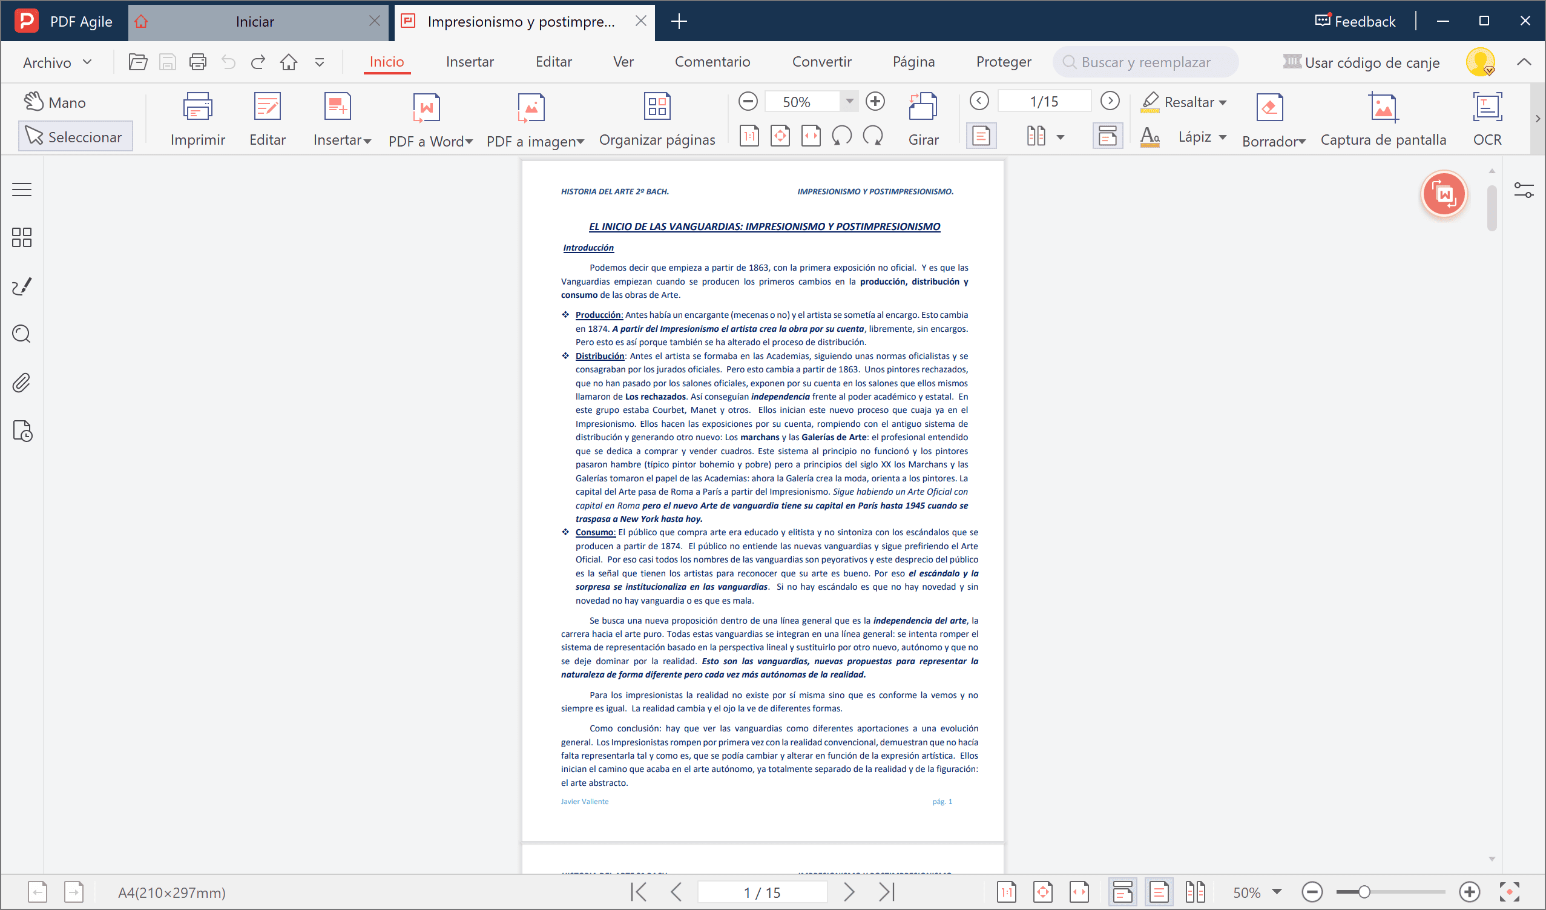Zoom out with the minus button in ribbon
The width and height of the screenshot is (1546, 910).
pyautogui.click(x=748, y=101)
